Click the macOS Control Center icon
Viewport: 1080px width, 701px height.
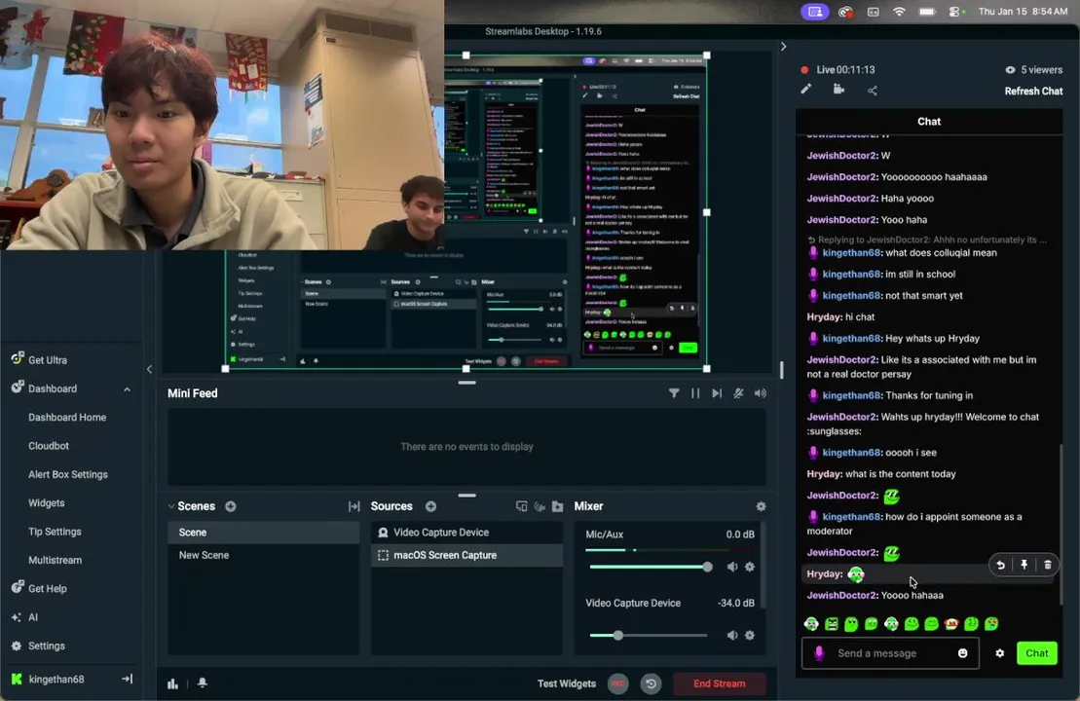pos(954,12)
